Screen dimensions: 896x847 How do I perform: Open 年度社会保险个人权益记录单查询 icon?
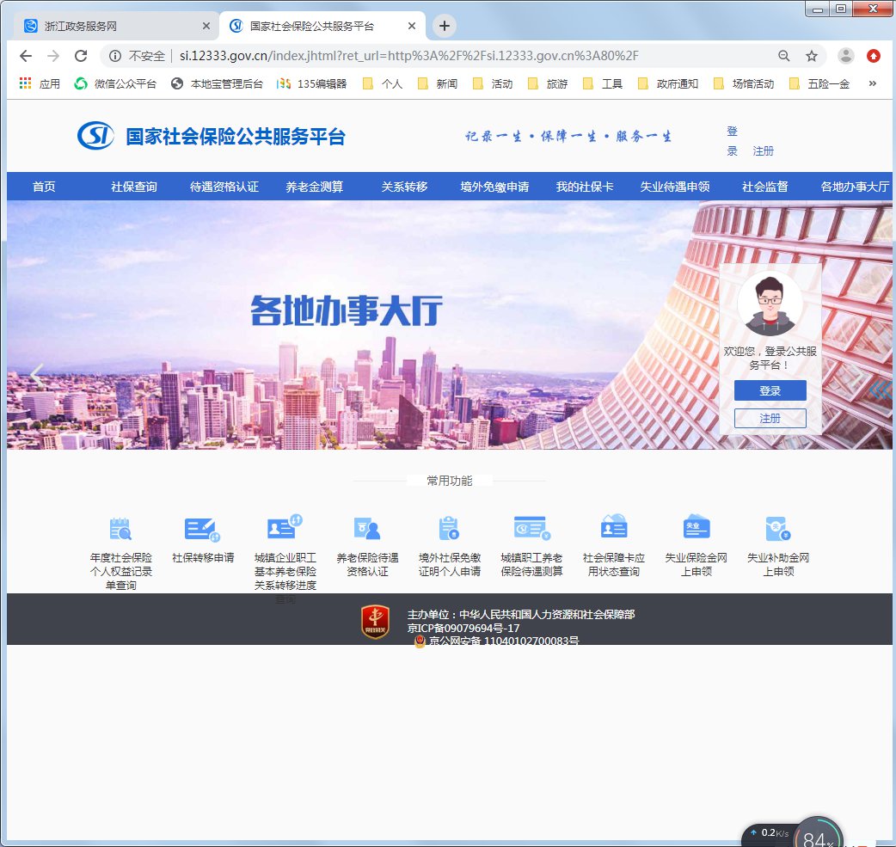tap(120, 529)
